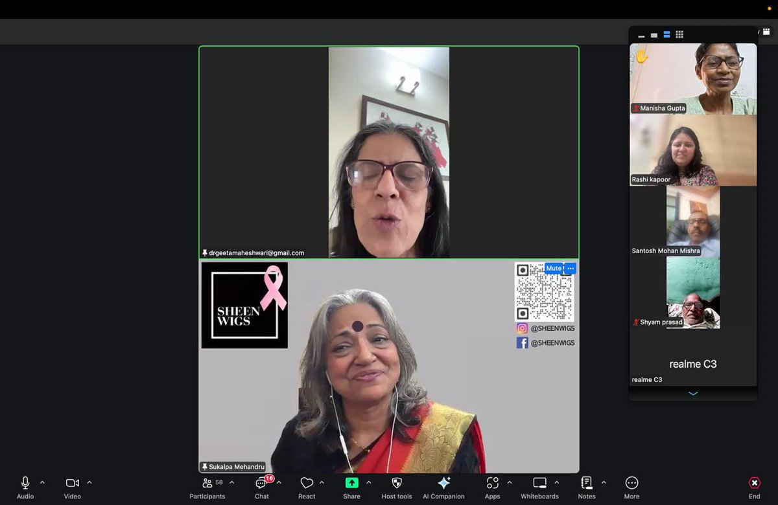Open audio options arrow beside Audio
Screen dimensions: 778x505
click(x=42, y=482)
